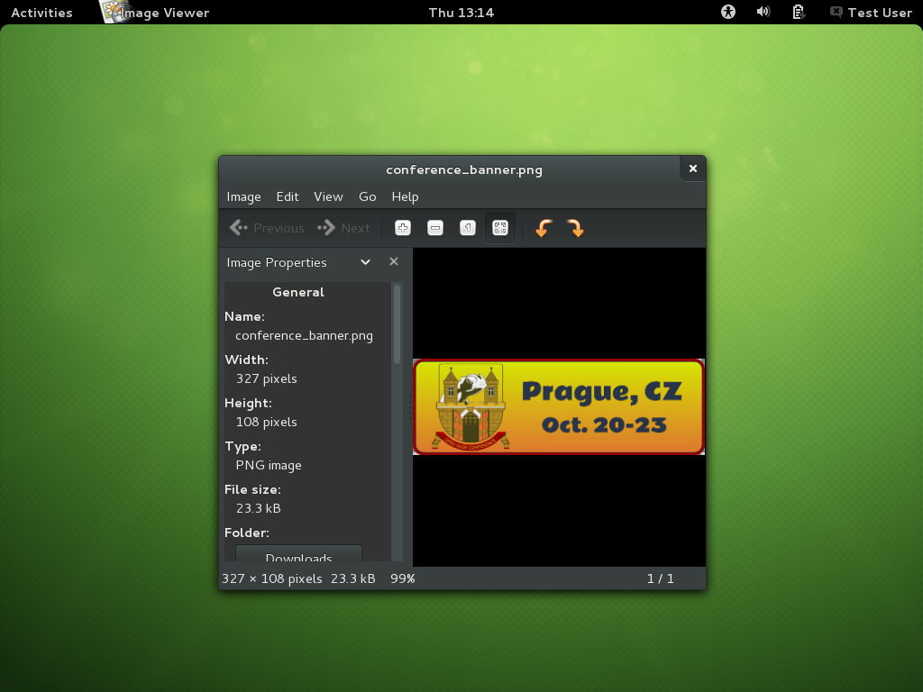Open the Test User menu

click(x=872, y=13)
